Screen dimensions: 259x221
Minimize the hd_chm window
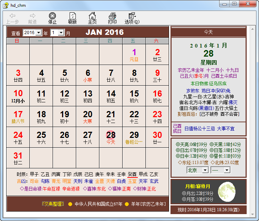(x=225, y=4)
